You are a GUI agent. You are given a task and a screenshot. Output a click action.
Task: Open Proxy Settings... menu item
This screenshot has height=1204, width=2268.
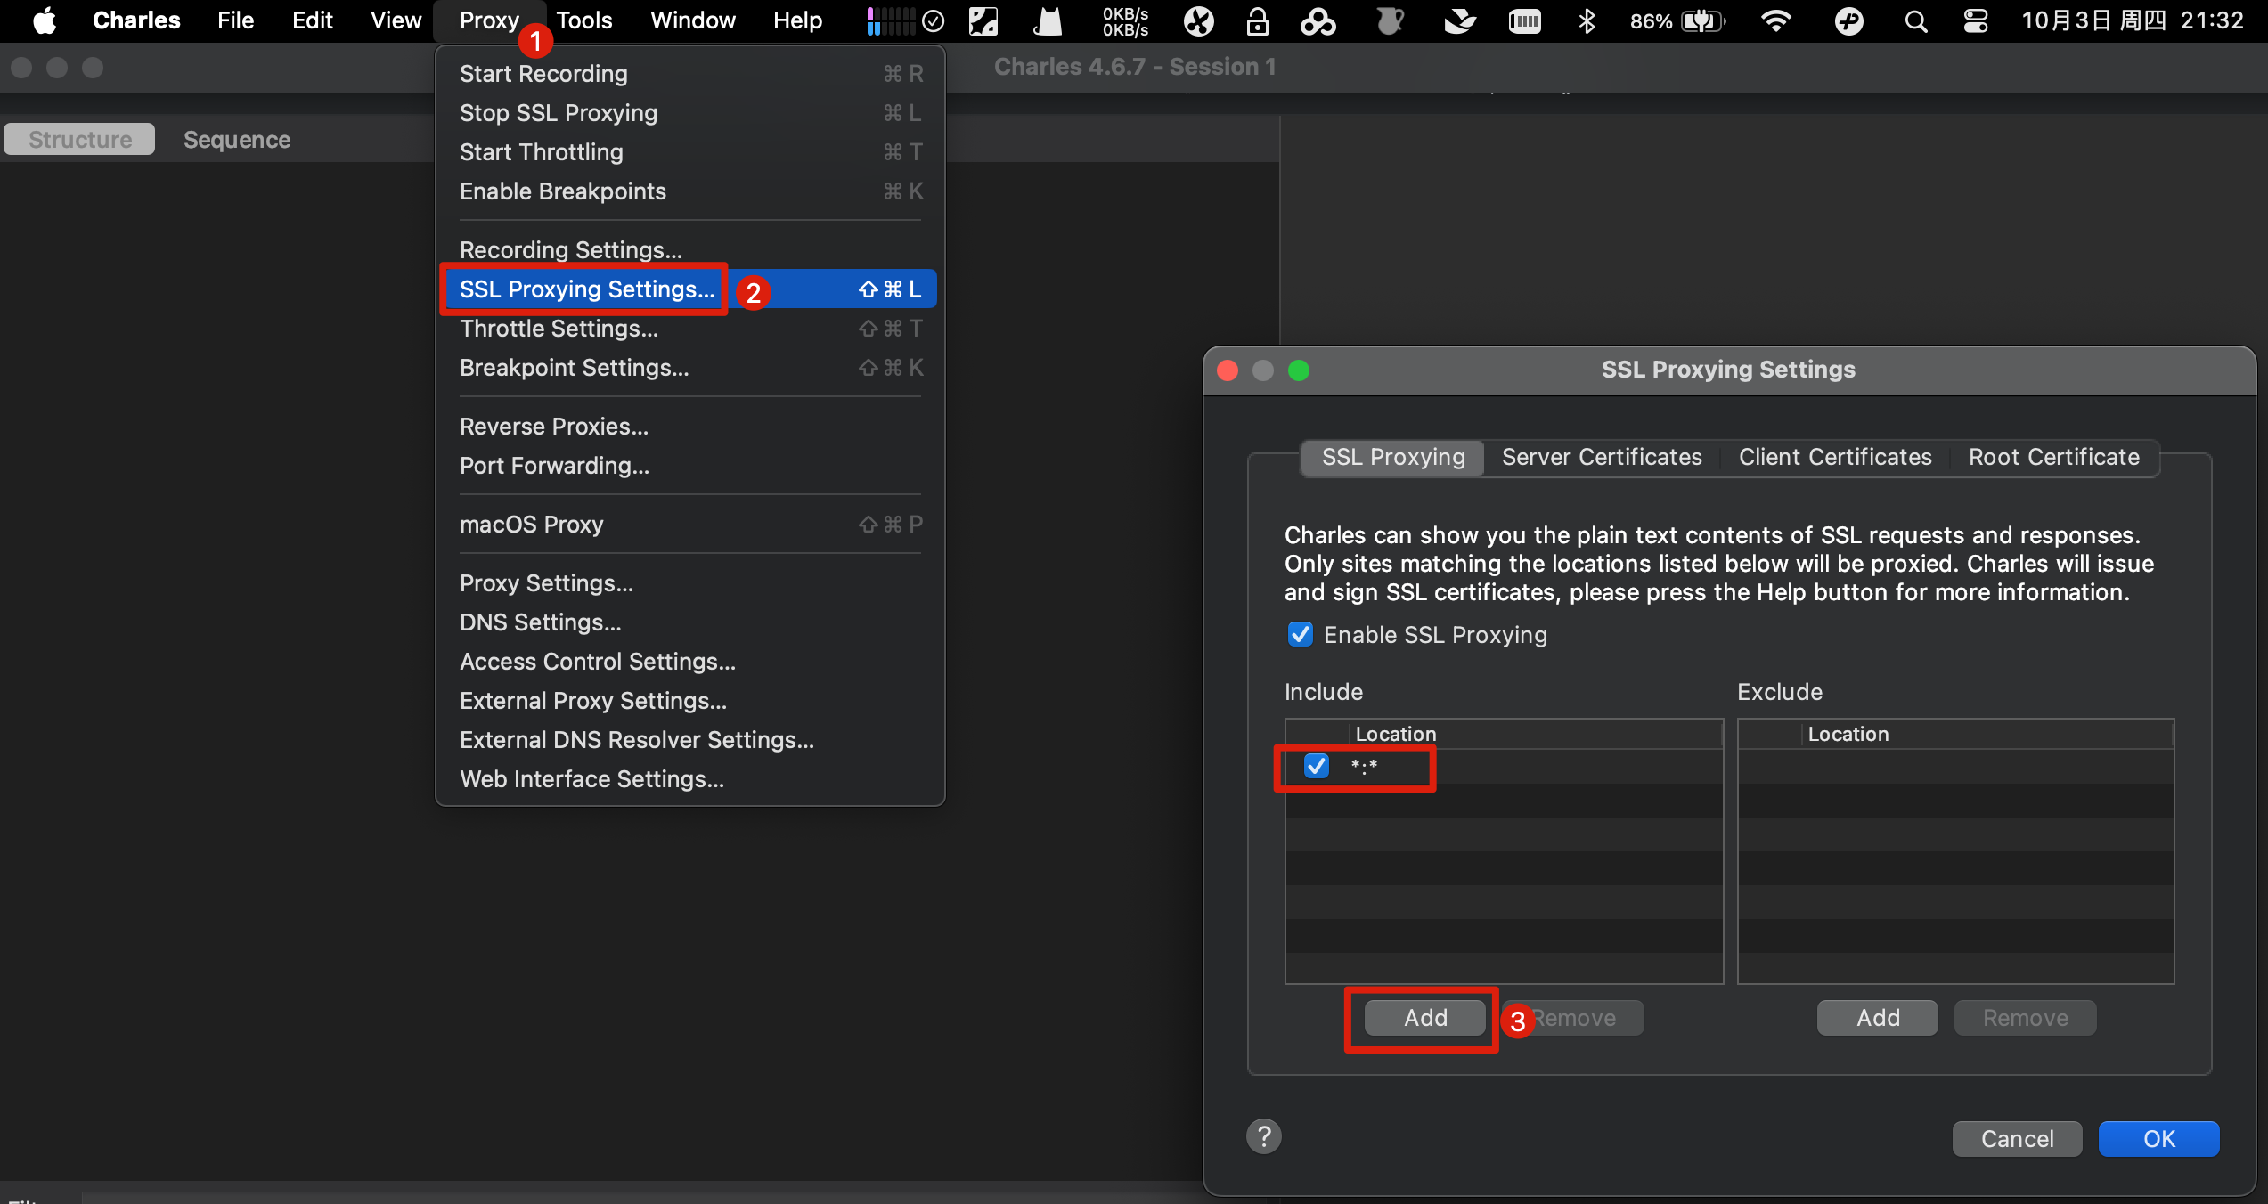click(690, 583)
